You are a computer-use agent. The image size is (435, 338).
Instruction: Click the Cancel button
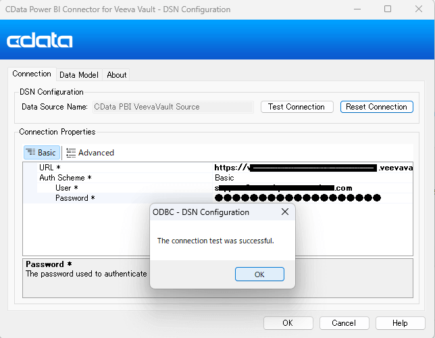344,323
